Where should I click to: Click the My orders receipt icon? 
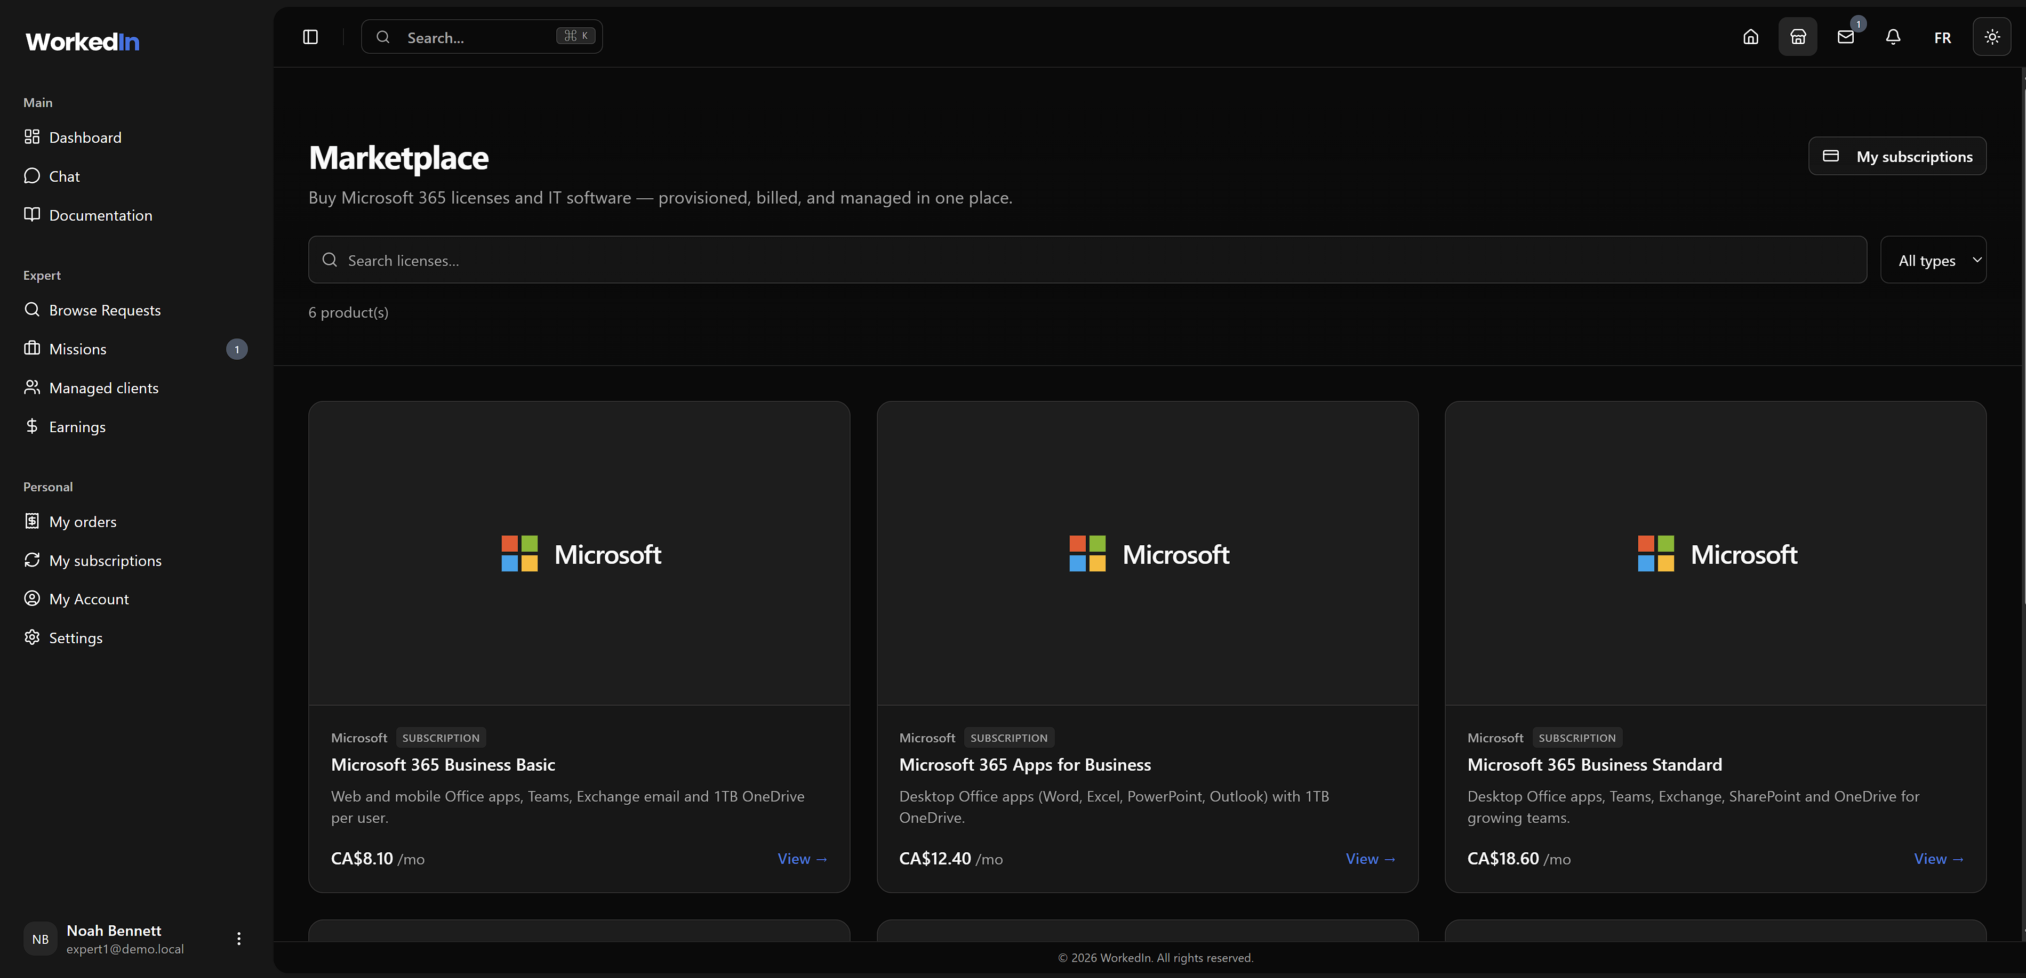[x=31, y=521]
